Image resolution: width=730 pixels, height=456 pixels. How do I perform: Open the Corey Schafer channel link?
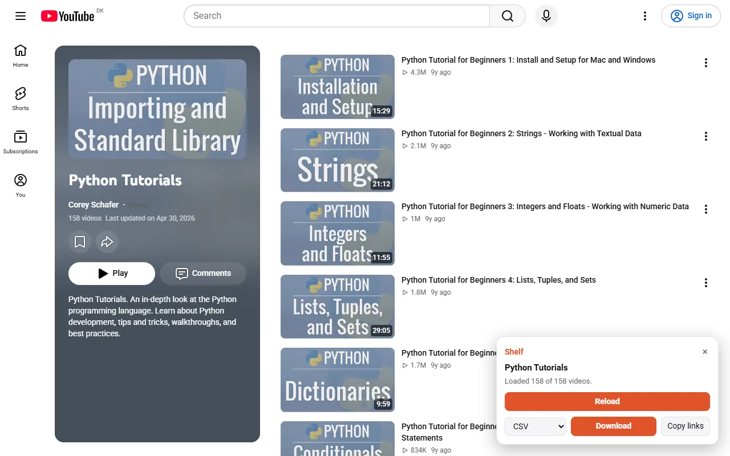pyautogui.click(x=94, y=205)
